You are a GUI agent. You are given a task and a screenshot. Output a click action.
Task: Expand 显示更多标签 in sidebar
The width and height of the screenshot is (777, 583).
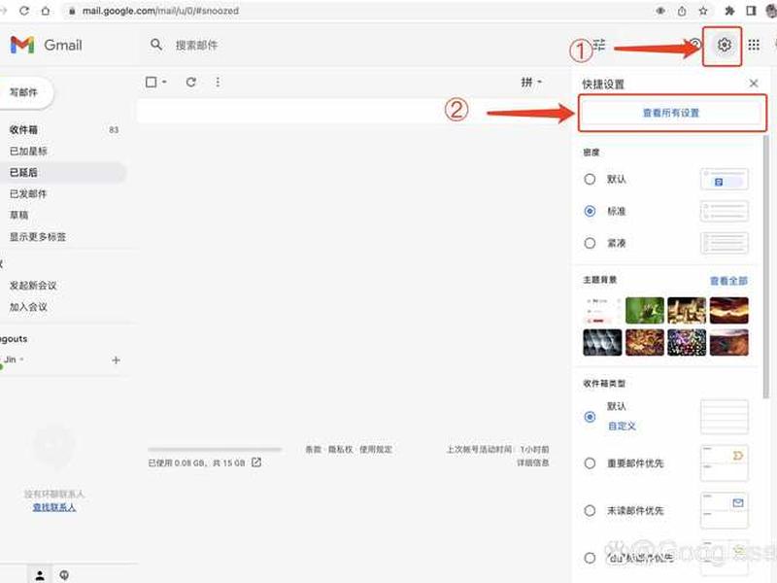pos(38,236)
